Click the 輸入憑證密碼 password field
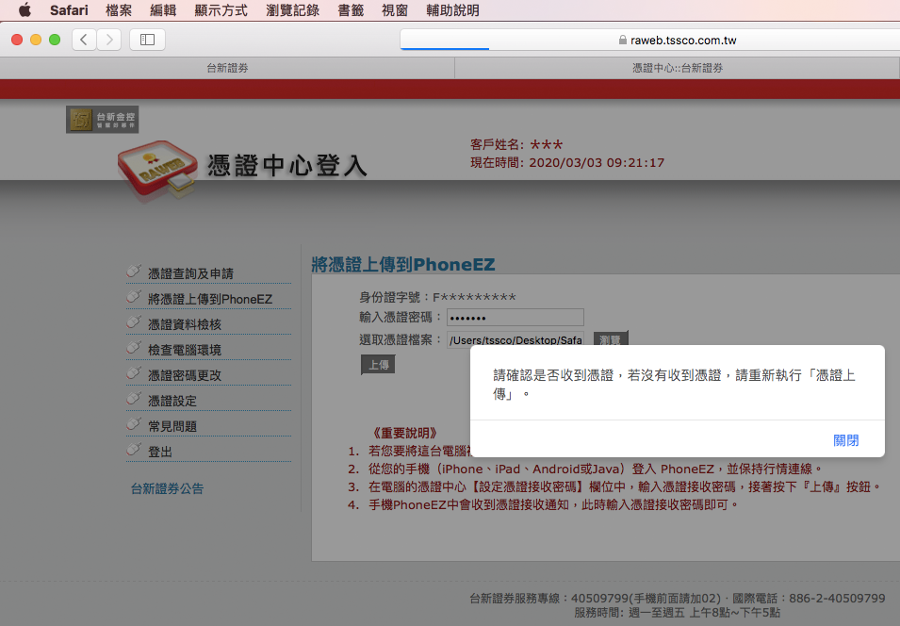 coord(515,317)
